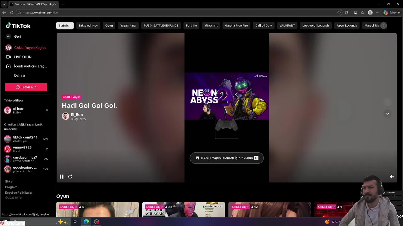This screenshot has width=403, height=226.
Task: Open CANLI Yayını Keşfet in sidebar
Action: click(26, 48)
